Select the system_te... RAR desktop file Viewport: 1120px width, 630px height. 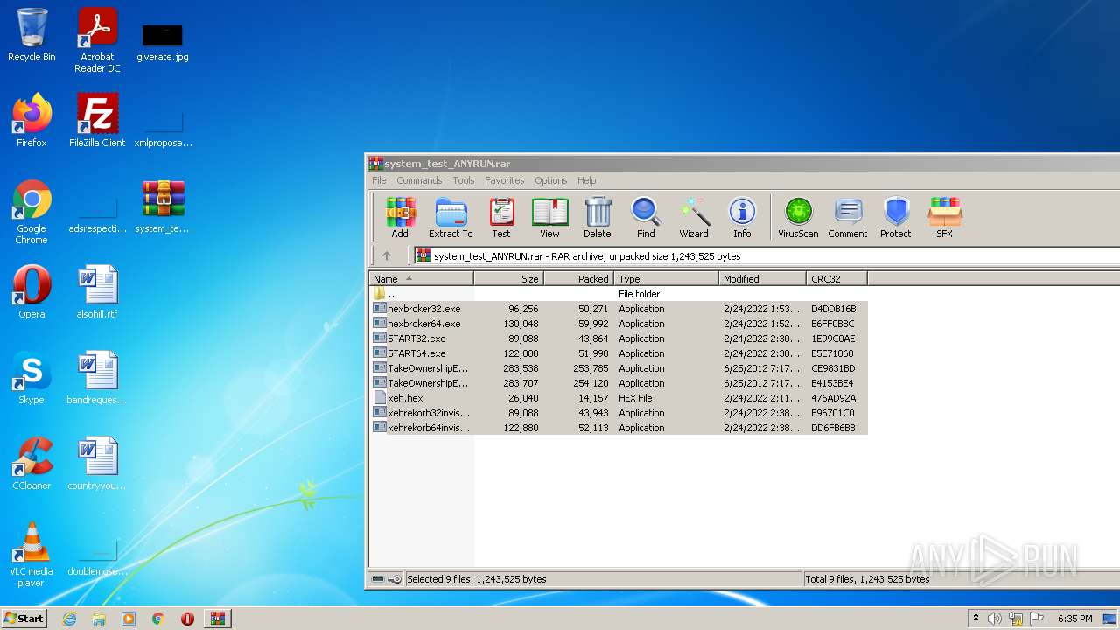coord(163,207)
